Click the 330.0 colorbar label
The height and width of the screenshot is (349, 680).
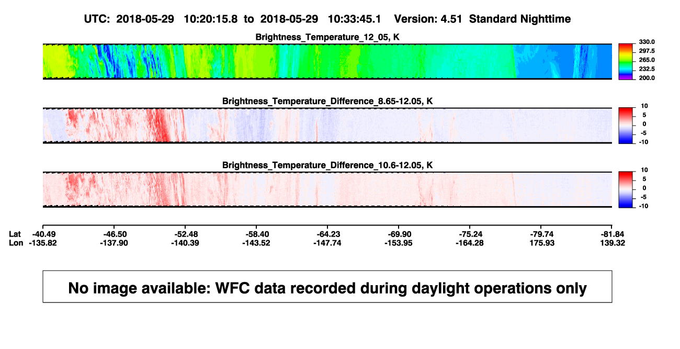click(x=646, y=42)
